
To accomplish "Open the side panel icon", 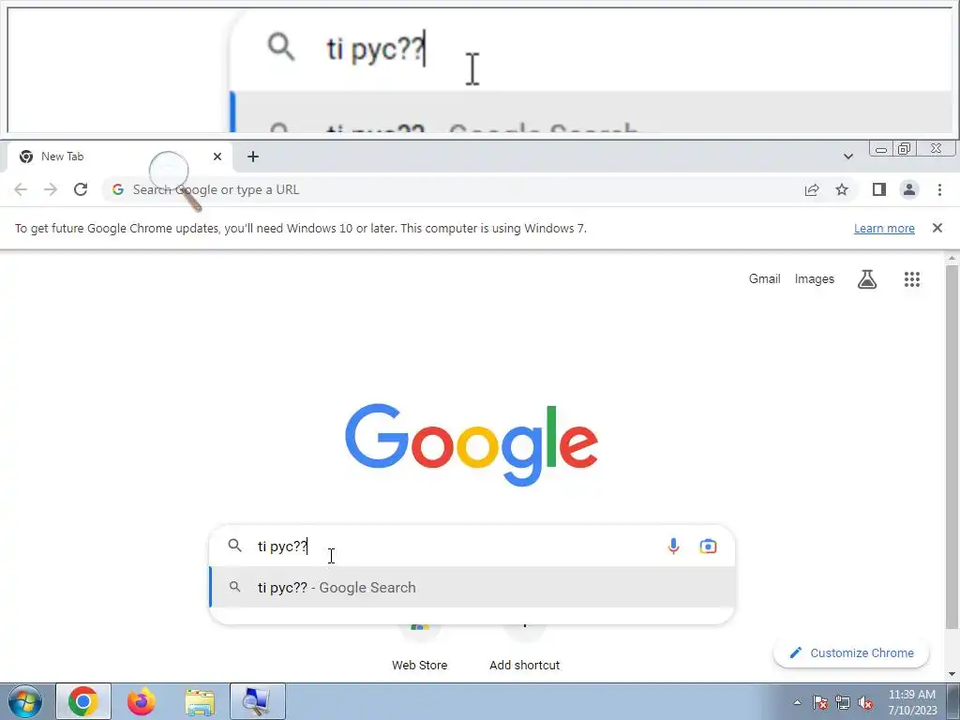I will pos(879,189).
